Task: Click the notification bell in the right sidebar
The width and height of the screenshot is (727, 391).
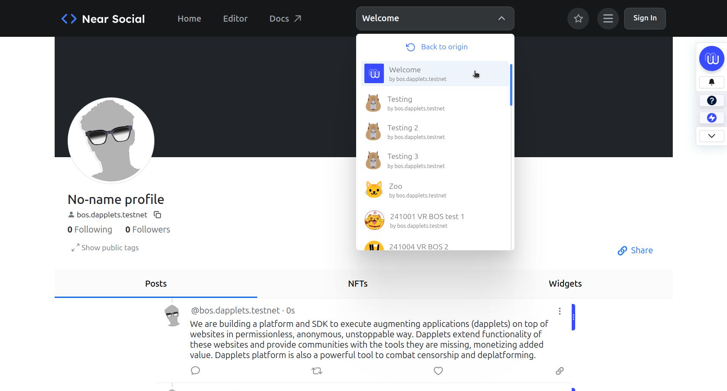Action: [x=711, y=82]
